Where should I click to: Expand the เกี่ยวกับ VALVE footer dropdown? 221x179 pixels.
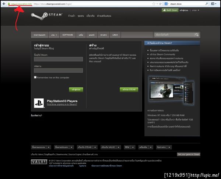(x=119, y=147)
